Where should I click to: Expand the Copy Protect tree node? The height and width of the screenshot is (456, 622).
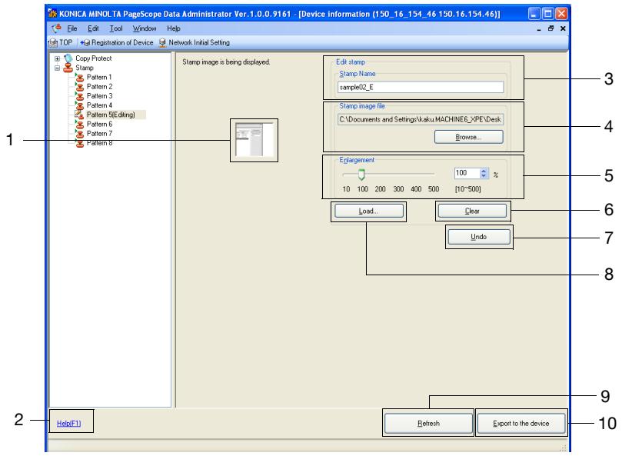[x=57, y=58]
